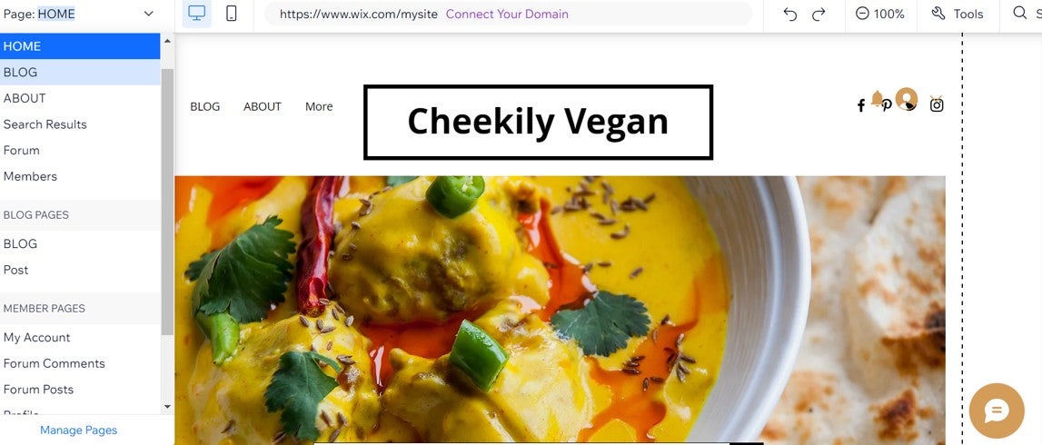This screenshot has width=1042, height=445.
Task: Click the Instagram social icon
Action: coord(937,104)
